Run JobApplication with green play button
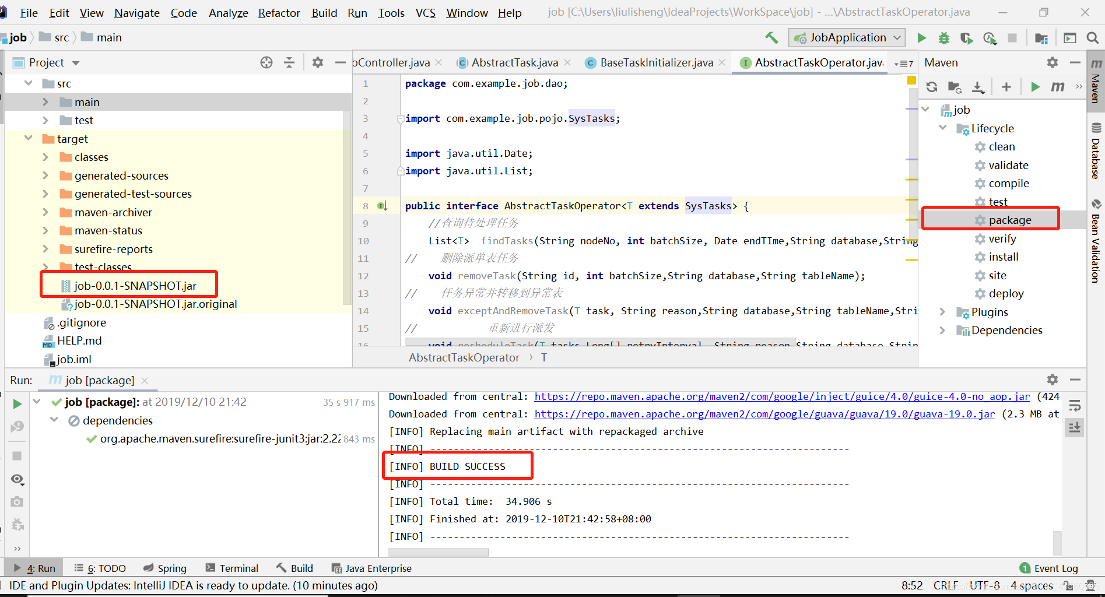The image size is (1105, 597). point(921,38)
